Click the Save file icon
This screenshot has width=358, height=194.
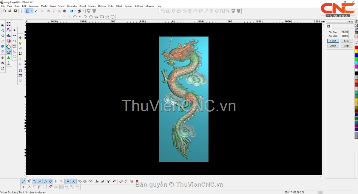pos(15,11)
